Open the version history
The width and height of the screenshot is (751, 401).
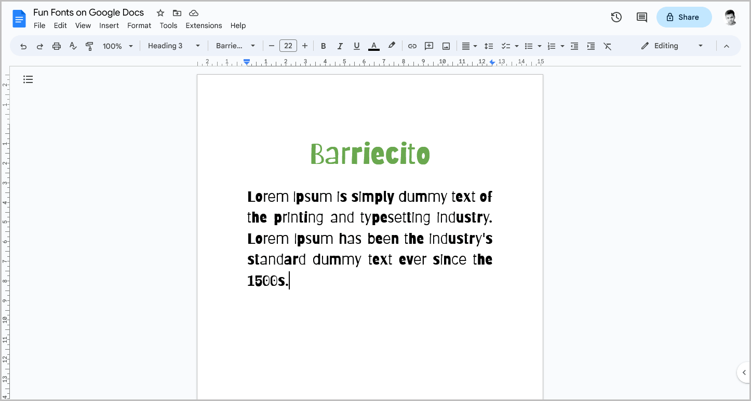point(616,17)
